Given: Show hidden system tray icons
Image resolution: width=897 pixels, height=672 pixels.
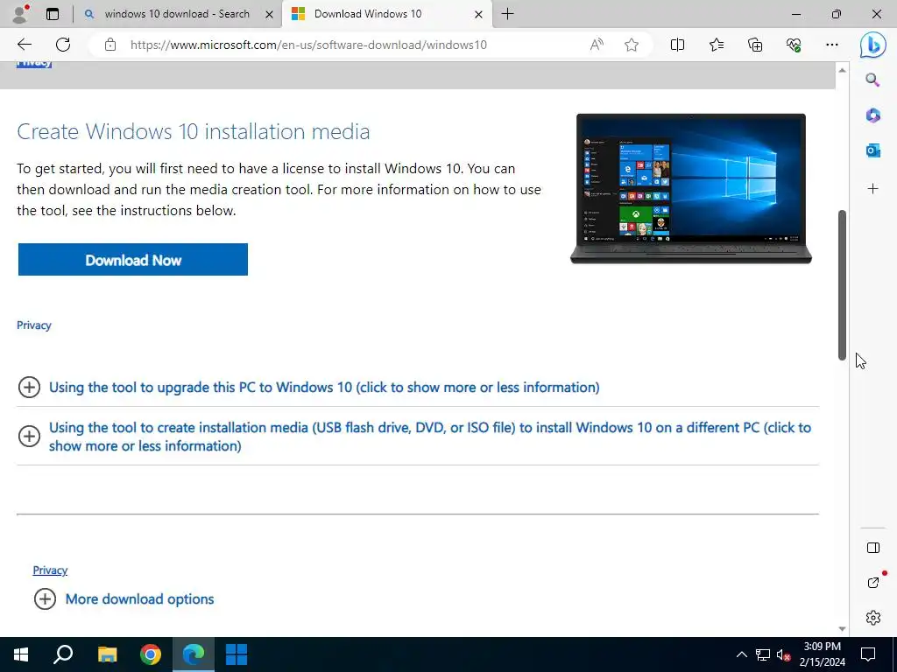Looking at the screenshot, I should click(741, 654).
